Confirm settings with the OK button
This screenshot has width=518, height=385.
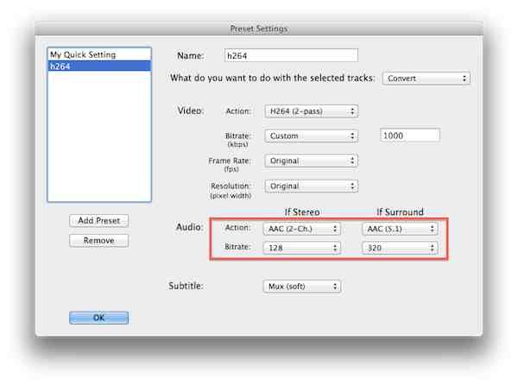coord(99,318)
